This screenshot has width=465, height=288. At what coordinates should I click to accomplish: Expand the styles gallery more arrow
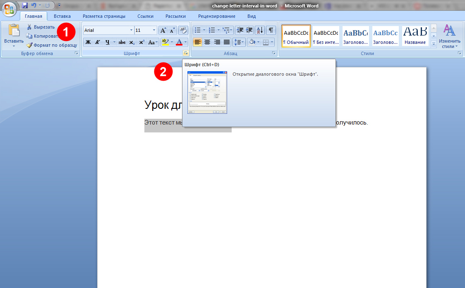pos(434,43)
